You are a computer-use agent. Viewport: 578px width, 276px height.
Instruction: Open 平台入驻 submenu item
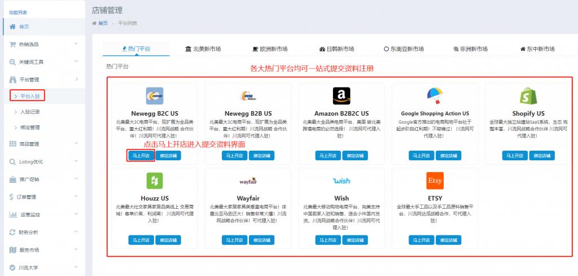pos(29,96)
